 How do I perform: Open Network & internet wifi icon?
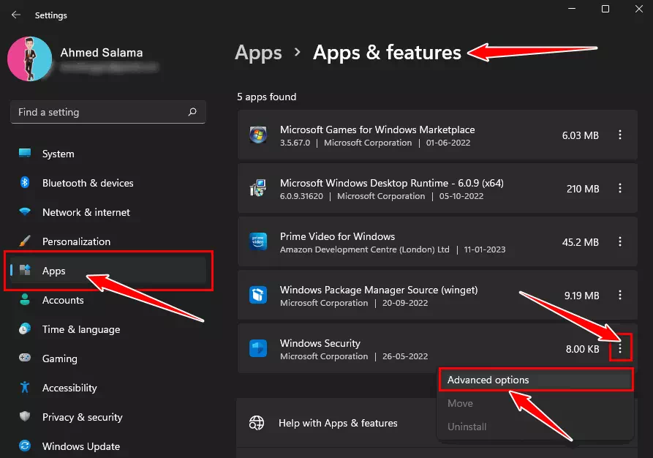click(25, 211)
